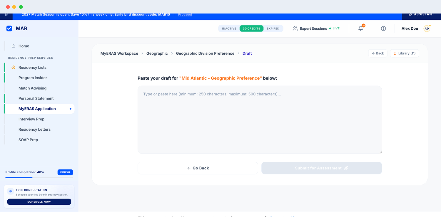441x217 pixels.
Task: Select the 30 CREDITS segment
Action: (x=251, y=28)
